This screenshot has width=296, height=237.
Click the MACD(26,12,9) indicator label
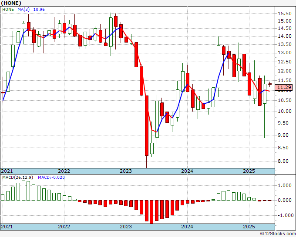(x=18, y=178)
